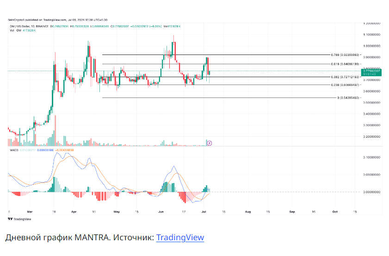The image size is (389, 256).
Task: Click the MACD histogram value 0.01038217
Action: coord(28,150)
